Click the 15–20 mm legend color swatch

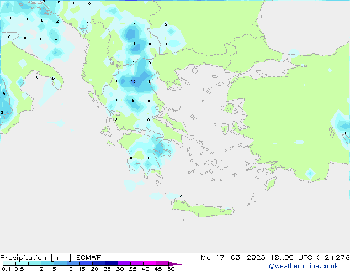pyautogui.click(x=86, y=264)
